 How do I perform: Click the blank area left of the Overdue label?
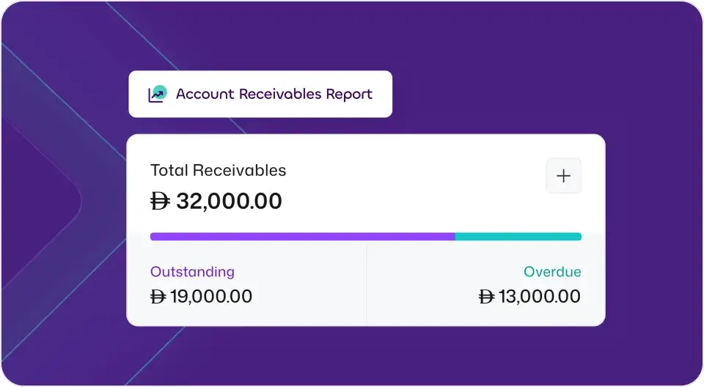(440, 272)
